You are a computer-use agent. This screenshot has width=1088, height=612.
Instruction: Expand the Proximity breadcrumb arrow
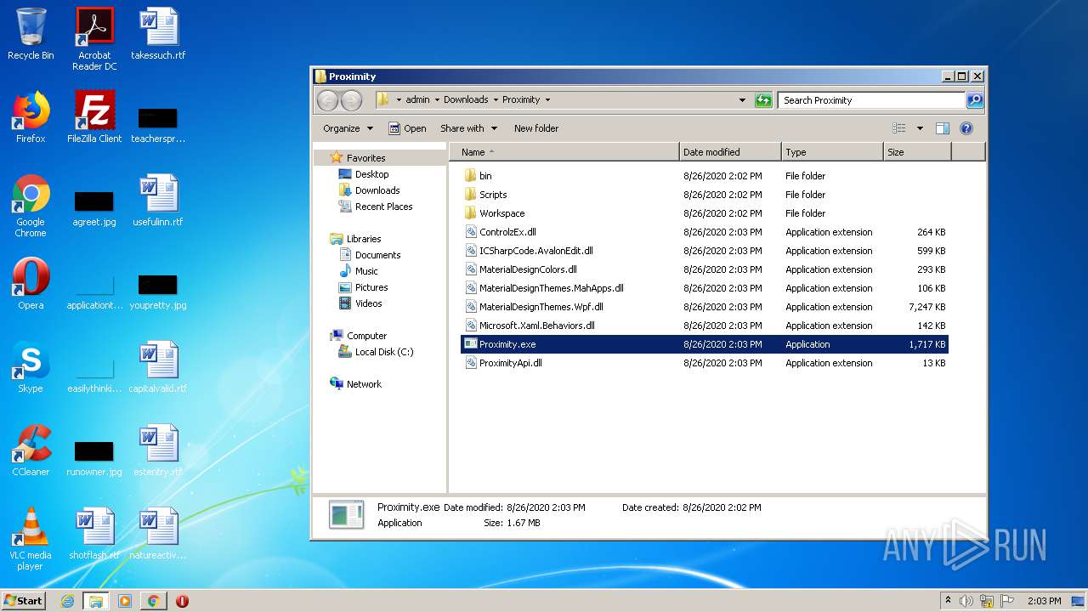547,100
